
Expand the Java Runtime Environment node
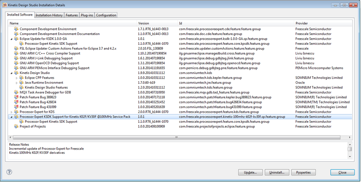coord(17,83)
